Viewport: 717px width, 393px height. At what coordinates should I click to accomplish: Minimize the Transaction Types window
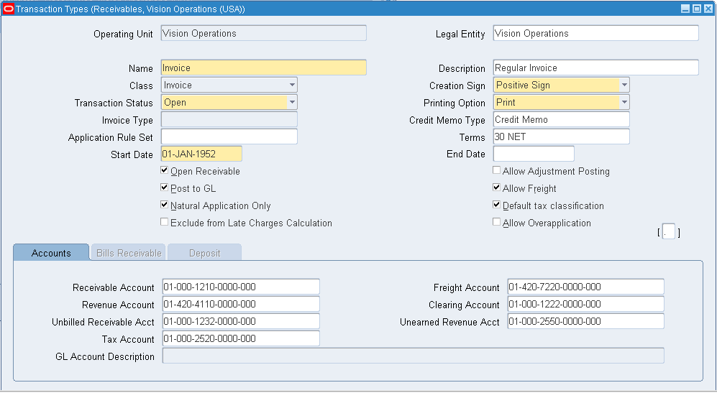click(685, 9)
